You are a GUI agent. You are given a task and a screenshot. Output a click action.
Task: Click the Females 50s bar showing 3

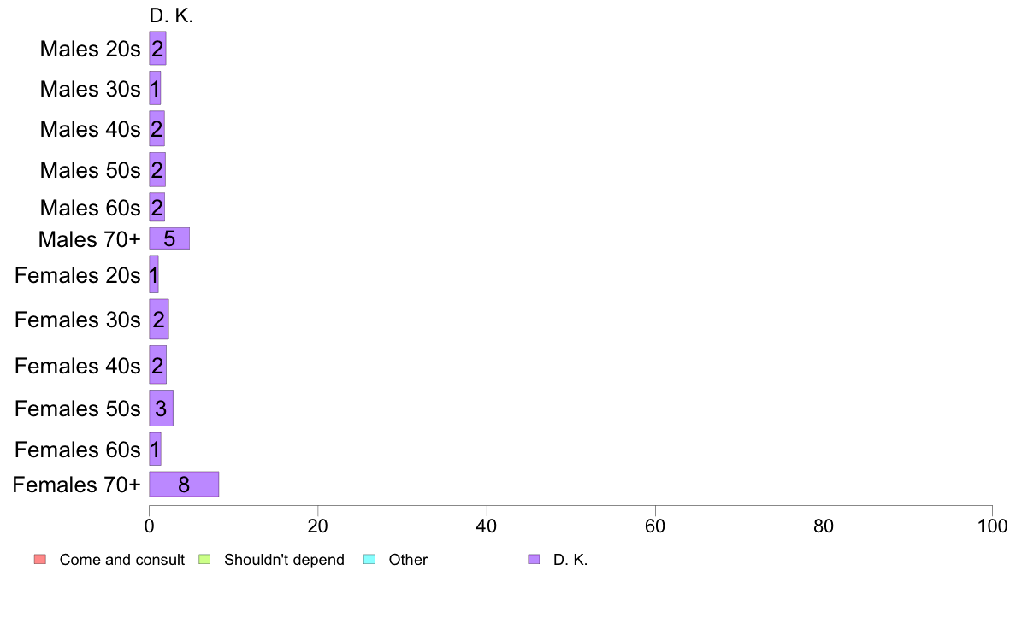click(x=162, y=409)
